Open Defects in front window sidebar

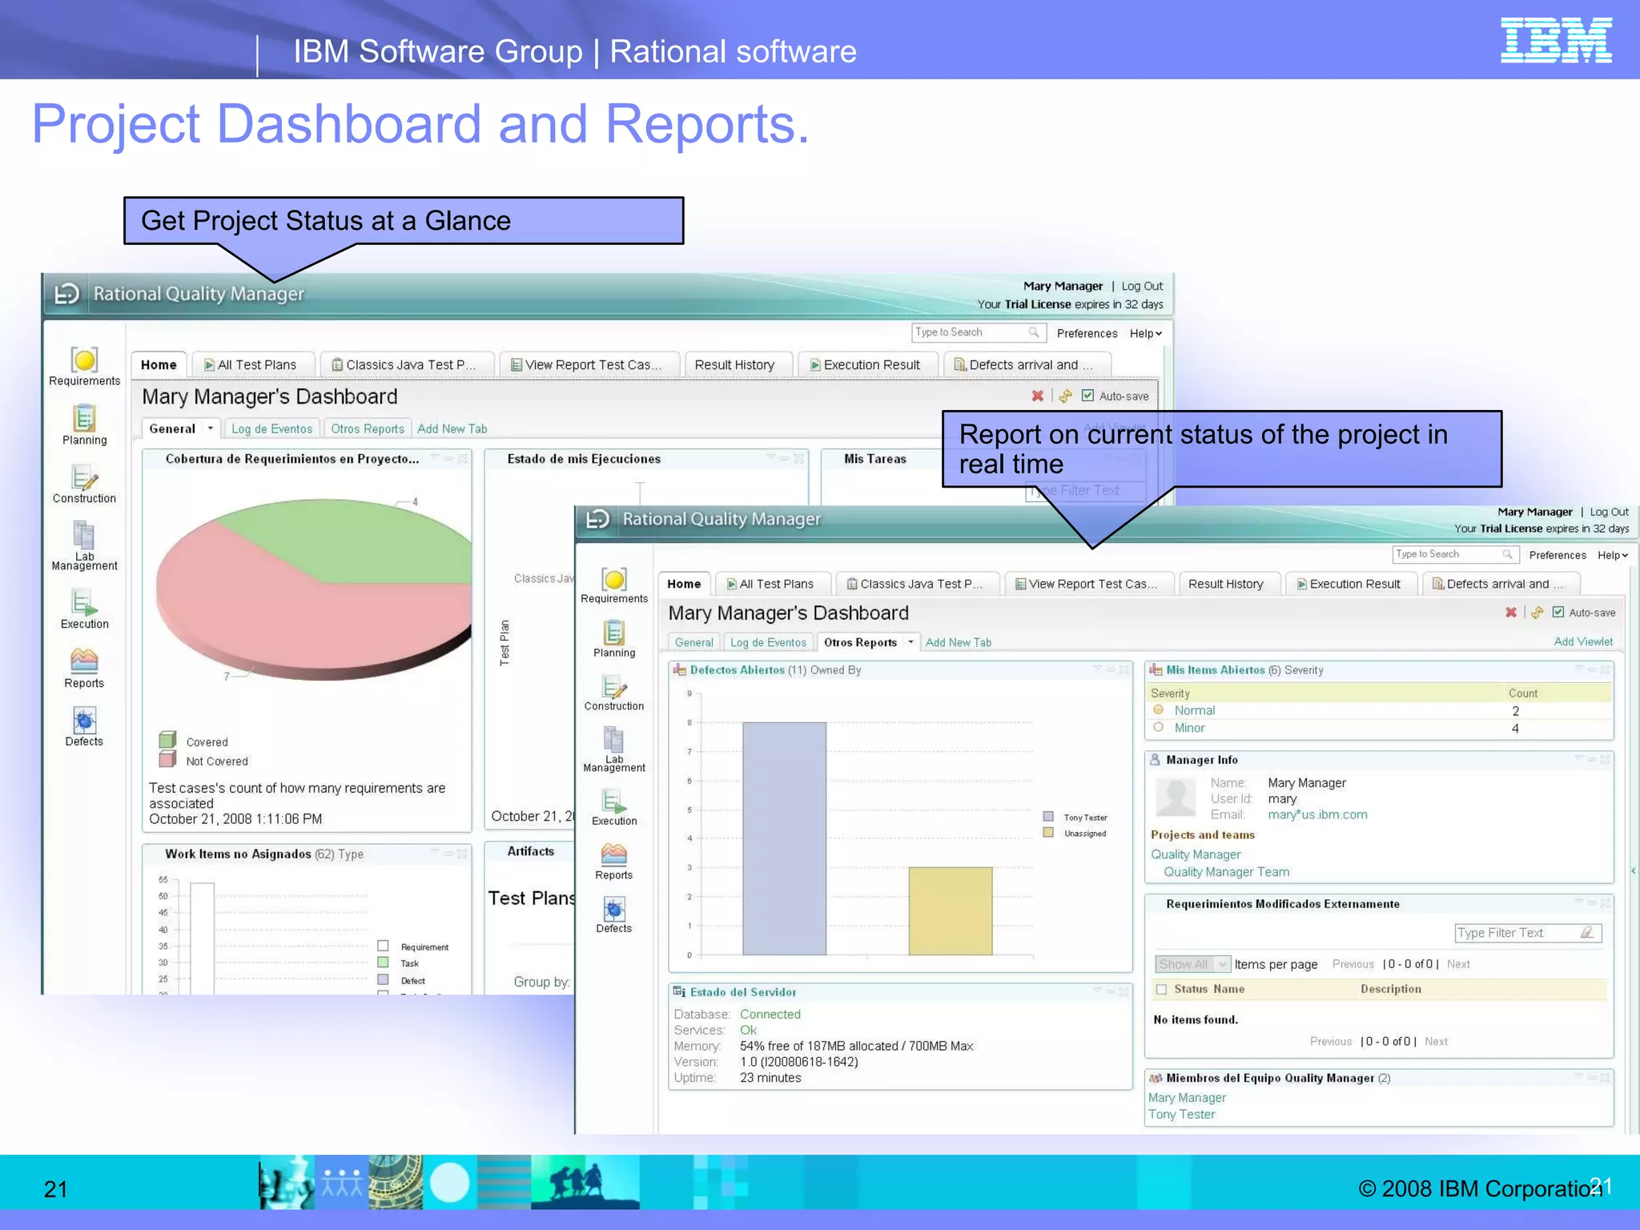pyautogui.click(x=614, y=915)
